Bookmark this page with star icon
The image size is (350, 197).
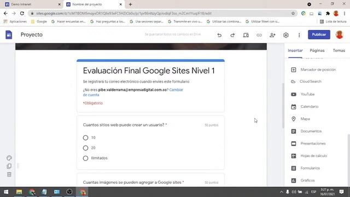[x=293, y=13]
